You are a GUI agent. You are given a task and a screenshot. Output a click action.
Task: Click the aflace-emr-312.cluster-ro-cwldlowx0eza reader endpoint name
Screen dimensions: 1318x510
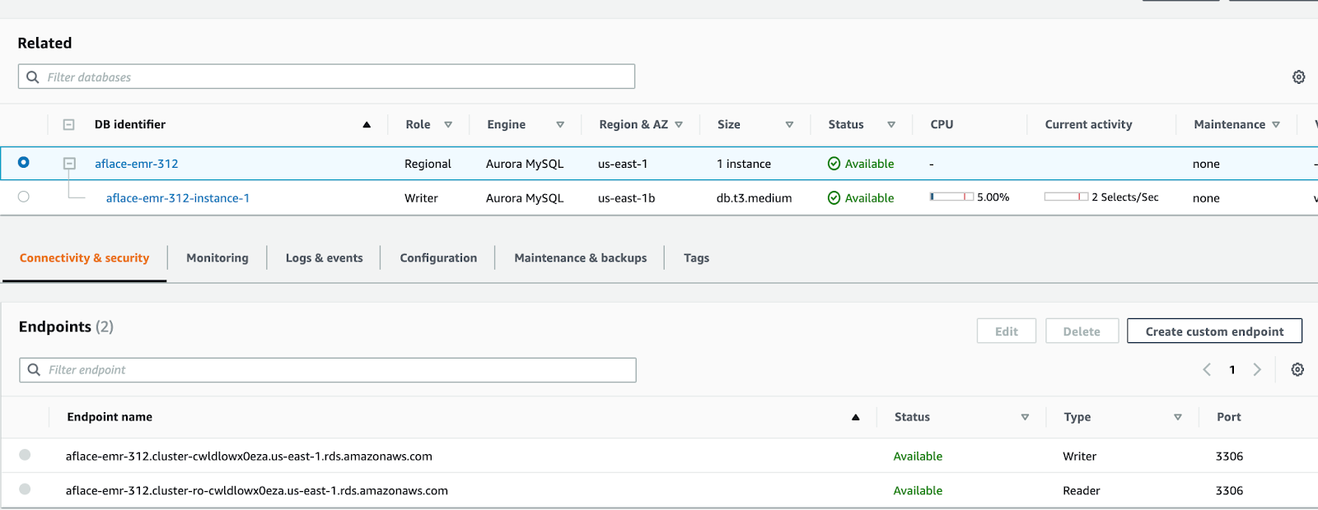pyautogui.click(x=257, y=491)
